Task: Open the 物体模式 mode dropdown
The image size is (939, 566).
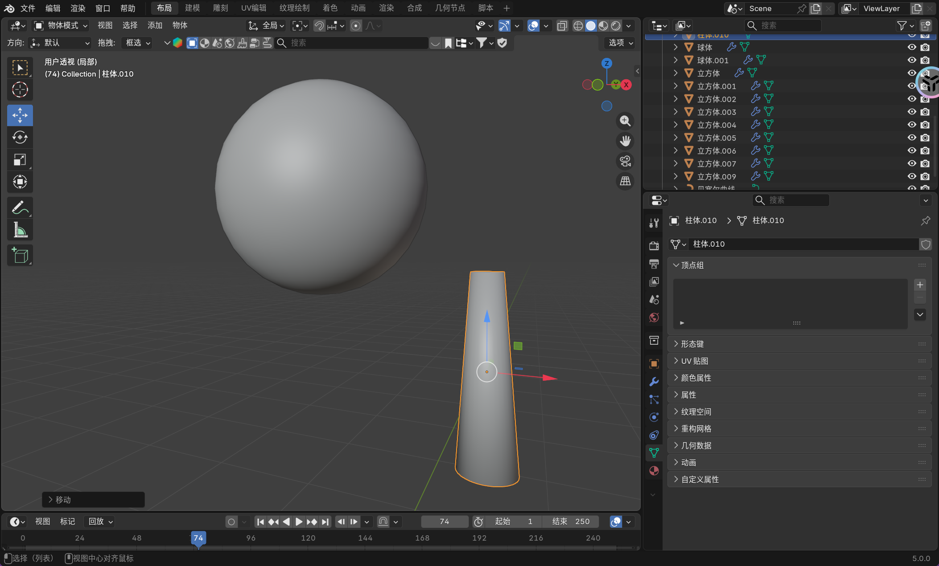Action: pyautogui.click(x=62, y=26)
